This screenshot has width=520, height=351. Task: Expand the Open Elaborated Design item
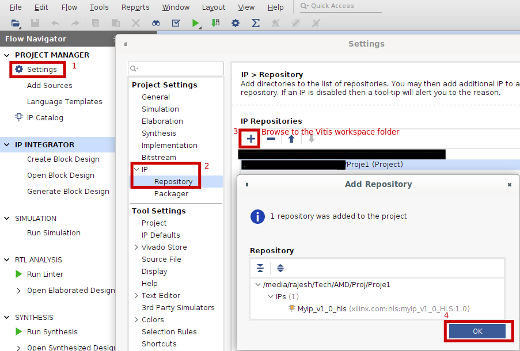click(x=19, y=291)
